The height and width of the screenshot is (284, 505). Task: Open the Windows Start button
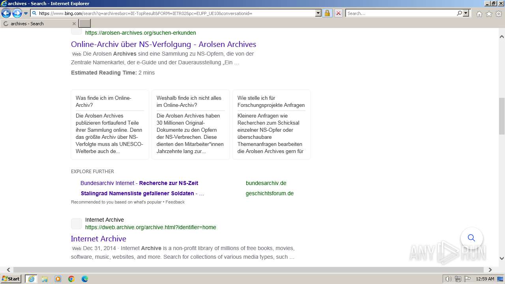coord(11,279)
